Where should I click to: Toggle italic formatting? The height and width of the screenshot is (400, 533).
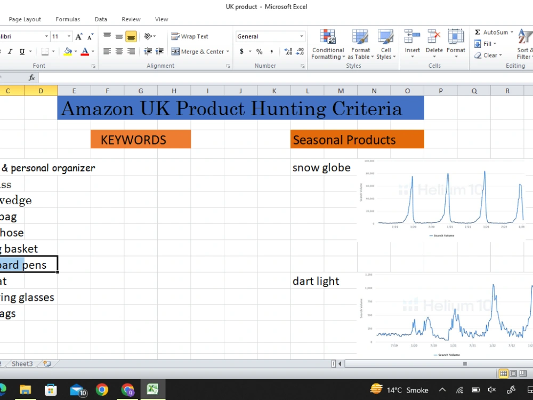point(10,52)
